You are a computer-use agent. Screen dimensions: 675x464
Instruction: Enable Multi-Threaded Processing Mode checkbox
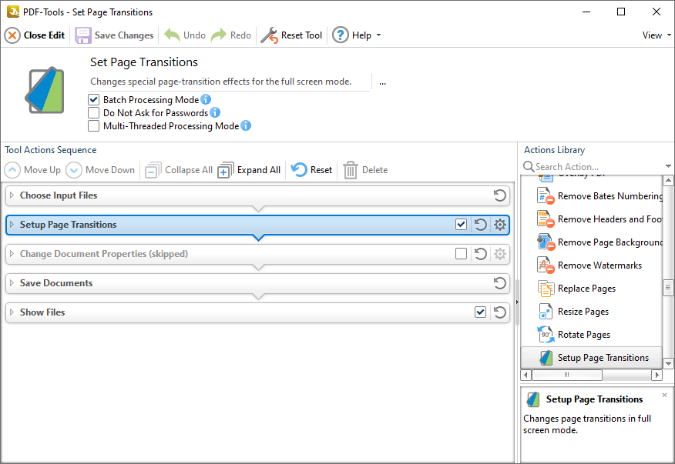(93, 126)
